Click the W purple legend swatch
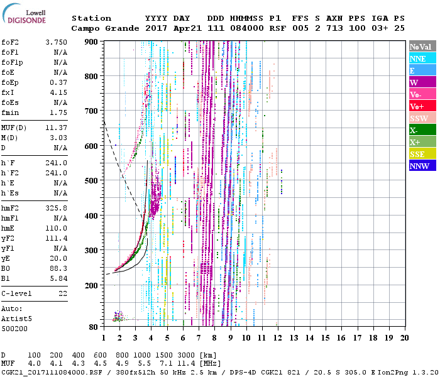The width and height of the screenshot is (440, 377). coord(422,82)
